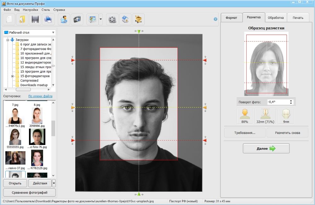The height and width of the screenshot is (205, 315).
Task: Expand the 15 фоторедакторов folder
Action: pyautogui.click(x=12, y=76)
